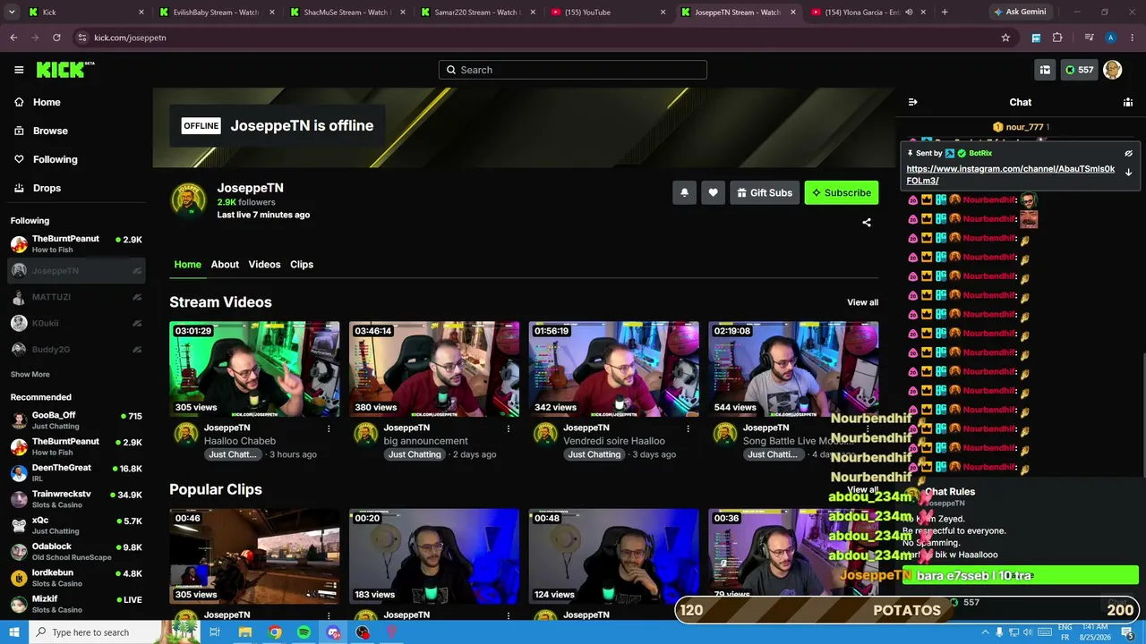Toggle the follow heart for JoseppeTN
Screen dimensions: 1146x644
coord(713,192)
